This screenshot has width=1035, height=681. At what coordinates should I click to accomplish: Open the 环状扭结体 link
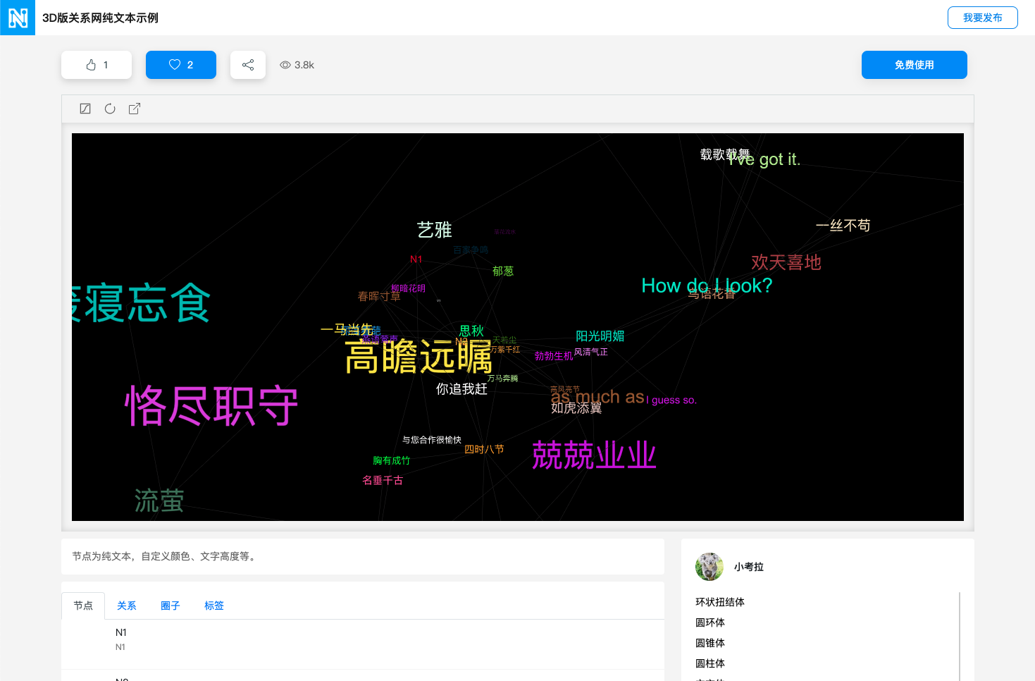pos(720,602)
